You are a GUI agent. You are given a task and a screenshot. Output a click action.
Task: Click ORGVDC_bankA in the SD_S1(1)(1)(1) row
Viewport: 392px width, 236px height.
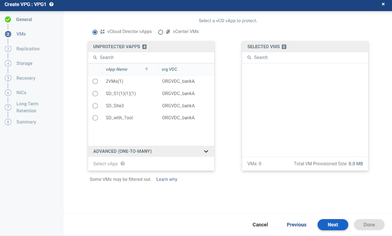tap(178, 93)
